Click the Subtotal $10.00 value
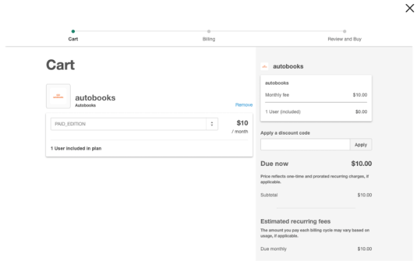 (364, 195)
